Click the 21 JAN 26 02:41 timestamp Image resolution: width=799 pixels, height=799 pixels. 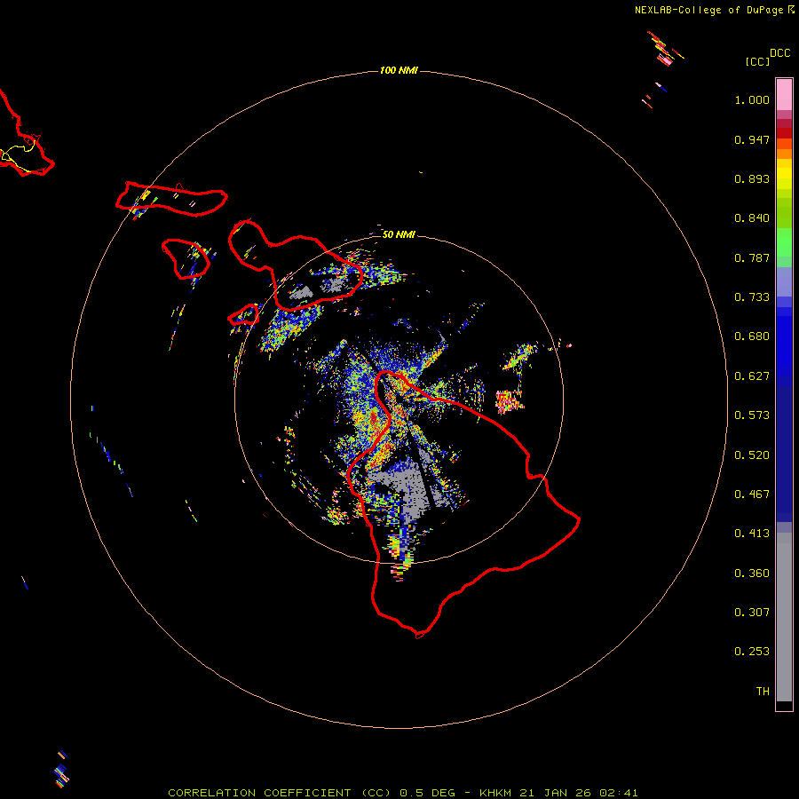point(579,793)
